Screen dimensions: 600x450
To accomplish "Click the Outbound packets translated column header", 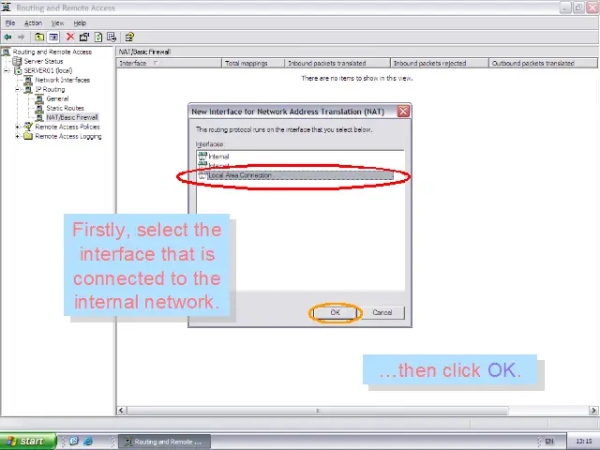I will (x=543, y=63).
